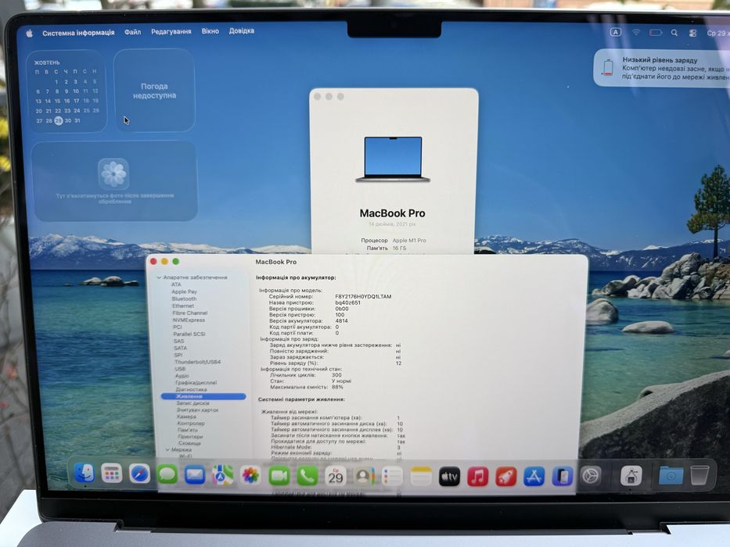This screenshot has height=547, width=730.
Task: Select Аудіо in the sidebar
Action: 182,376
